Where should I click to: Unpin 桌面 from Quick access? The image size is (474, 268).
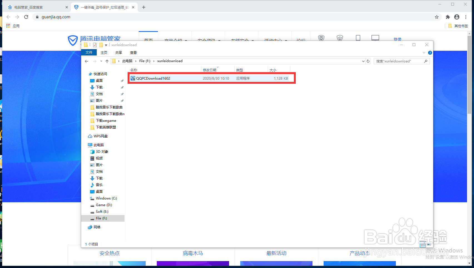122,80
